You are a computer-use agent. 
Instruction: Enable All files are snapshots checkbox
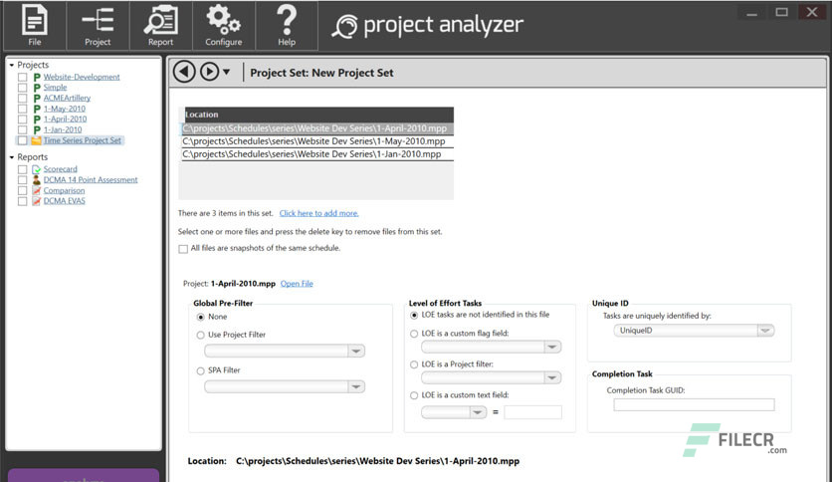pos(183,249)
